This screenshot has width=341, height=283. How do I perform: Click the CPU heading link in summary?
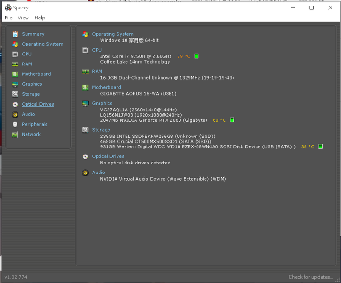pyautogui.click(x=97, y=50)
